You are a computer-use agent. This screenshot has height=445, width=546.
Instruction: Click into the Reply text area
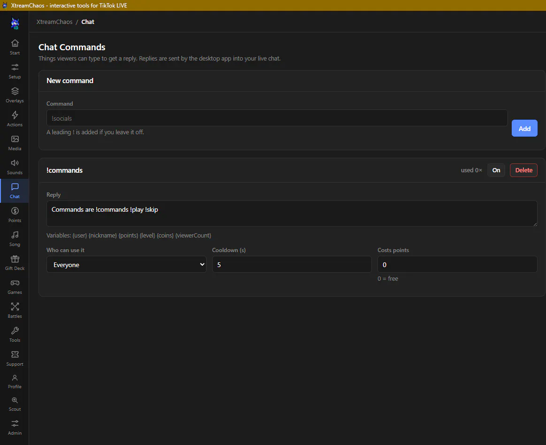click(x=292, y=214)
